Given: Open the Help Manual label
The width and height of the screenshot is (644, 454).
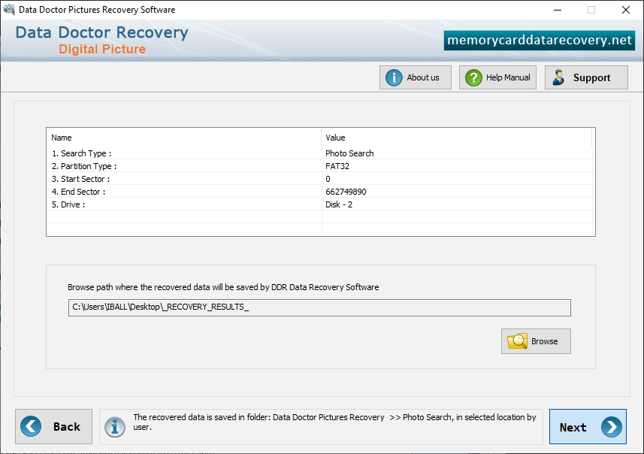Looking at the screenshot, I should pos(508,77).
